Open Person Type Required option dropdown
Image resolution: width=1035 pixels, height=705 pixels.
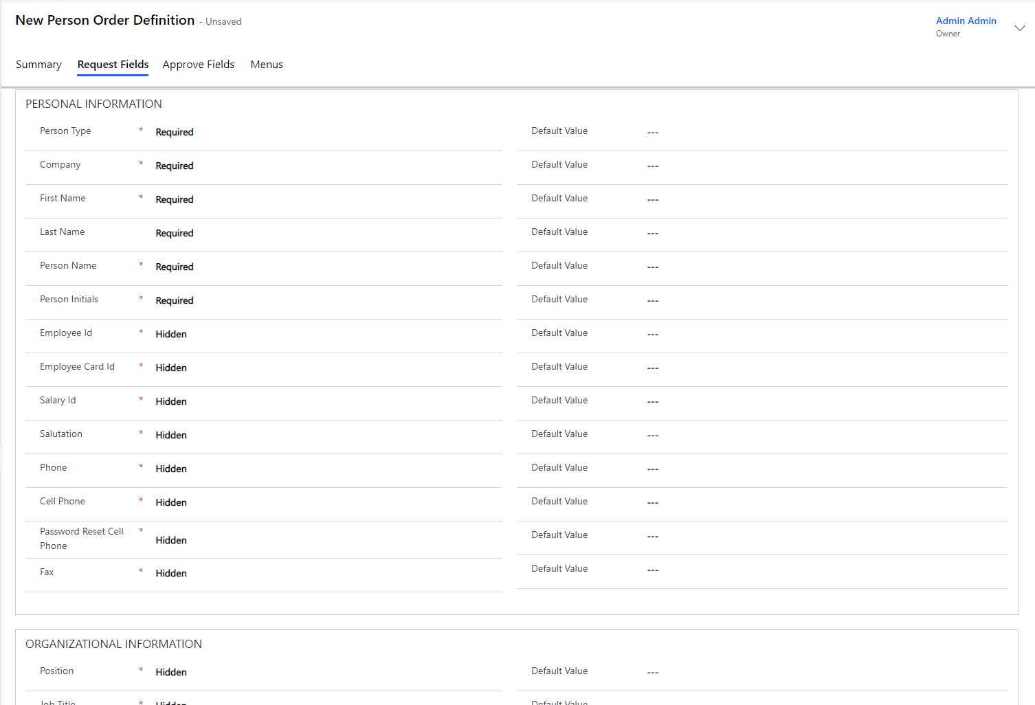pyautogui.click(x=175, y=133)
